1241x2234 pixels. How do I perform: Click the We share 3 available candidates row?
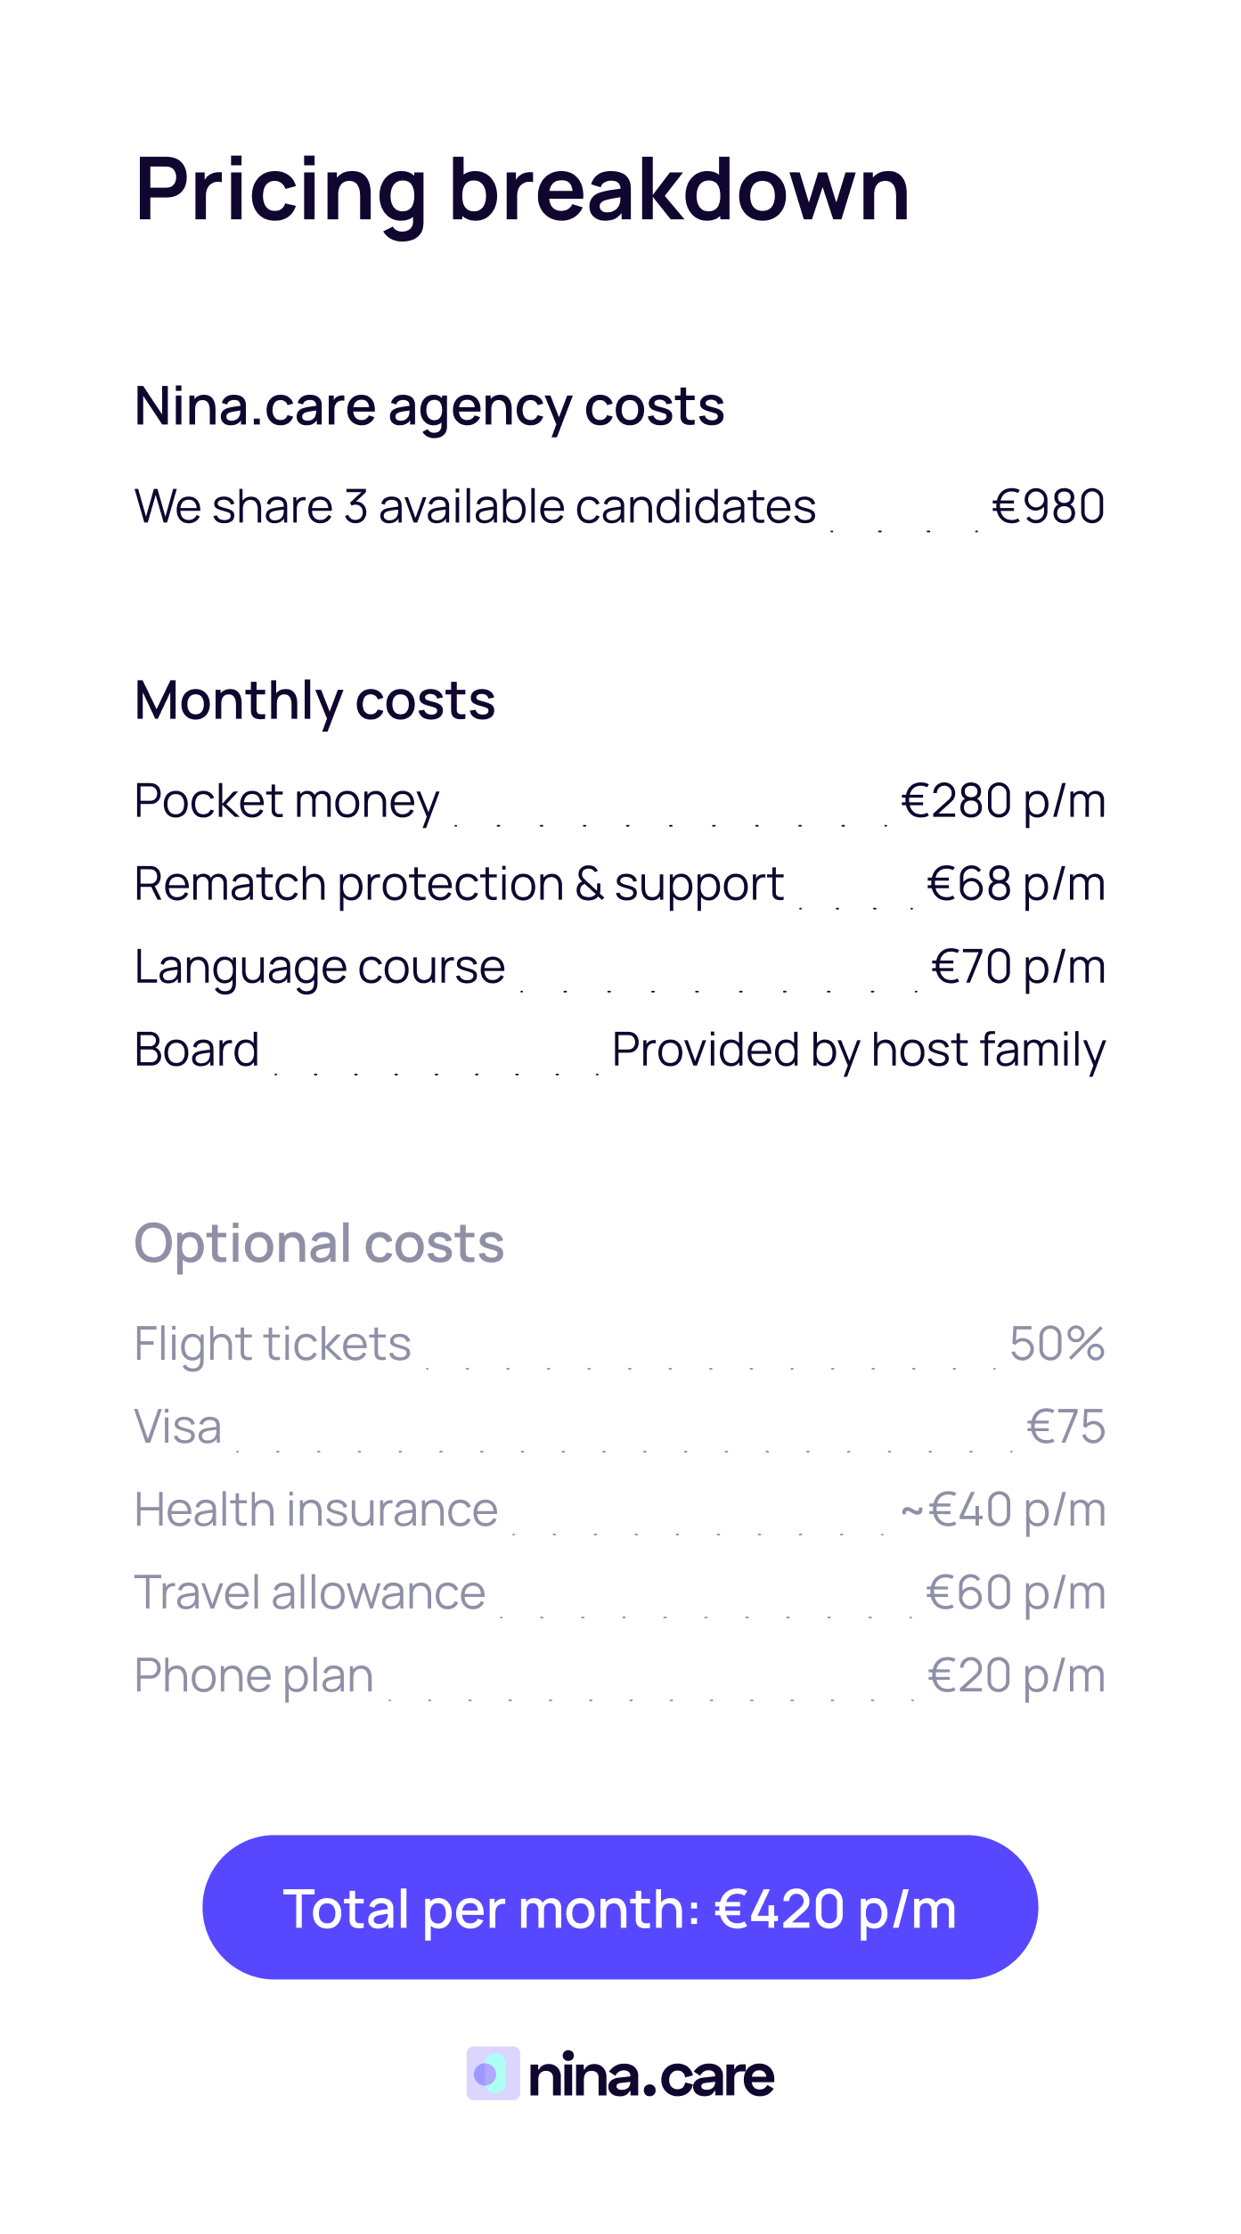[475, 507]
